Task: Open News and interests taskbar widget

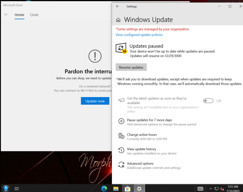Action: point(200,189)
